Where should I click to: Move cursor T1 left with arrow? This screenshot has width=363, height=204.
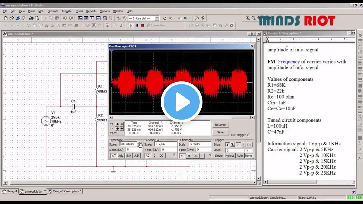117,124
